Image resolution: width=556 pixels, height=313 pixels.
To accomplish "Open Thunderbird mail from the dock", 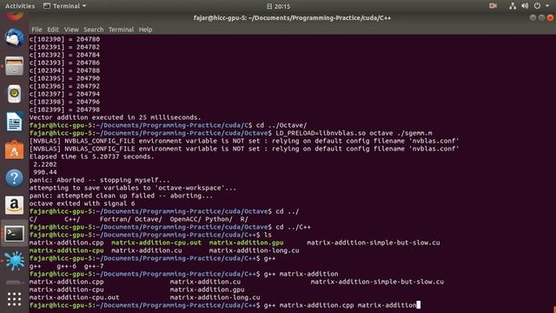I will pyautogui.click(x=14, y=37).
